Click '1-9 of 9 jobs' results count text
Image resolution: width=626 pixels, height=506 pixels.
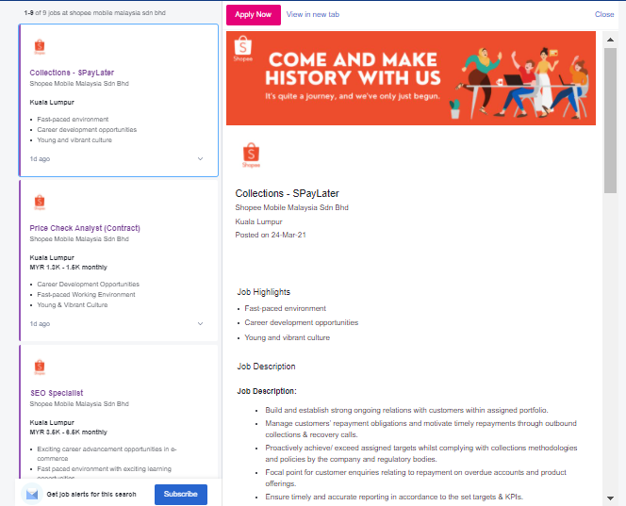coord(94,13)
